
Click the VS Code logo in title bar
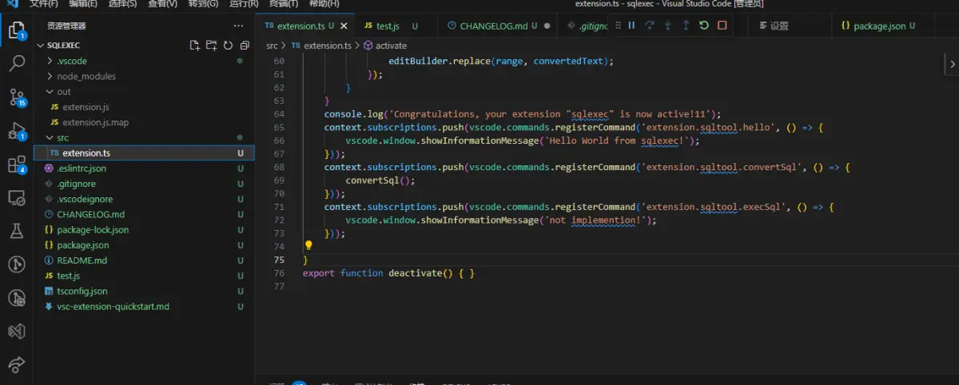12,4
